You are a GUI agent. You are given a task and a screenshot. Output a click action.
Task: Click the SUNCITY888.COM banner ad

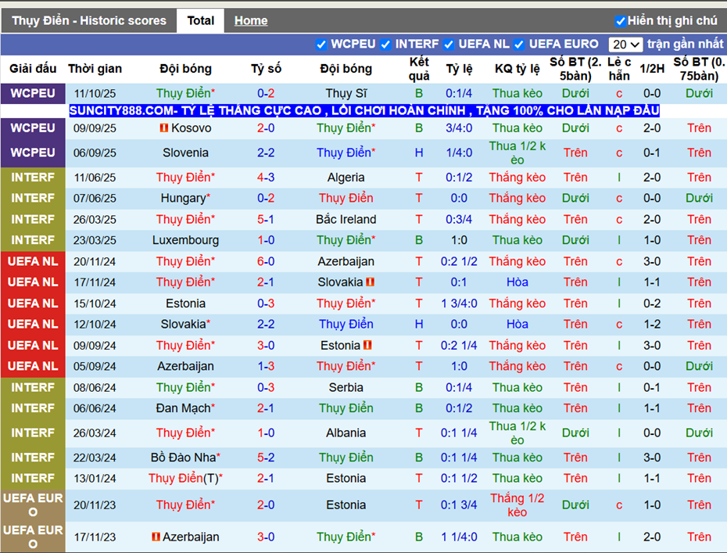[364, 110]
